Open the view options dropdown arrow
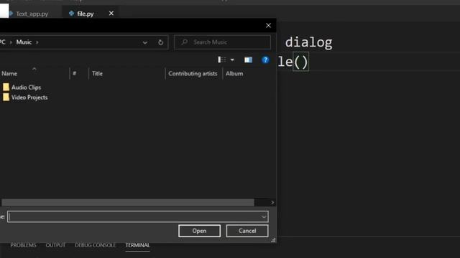 point(232,60)
